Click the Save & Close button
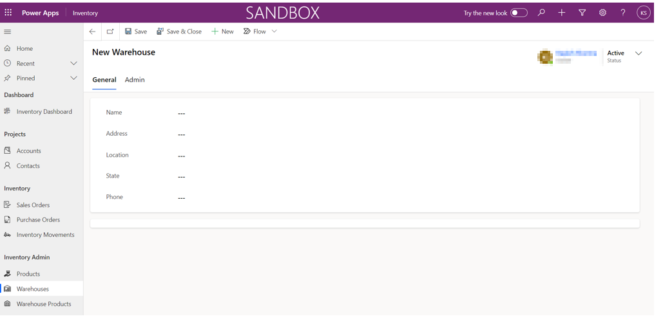Viewport: 663px width, 323px height. tap(179, 32)
